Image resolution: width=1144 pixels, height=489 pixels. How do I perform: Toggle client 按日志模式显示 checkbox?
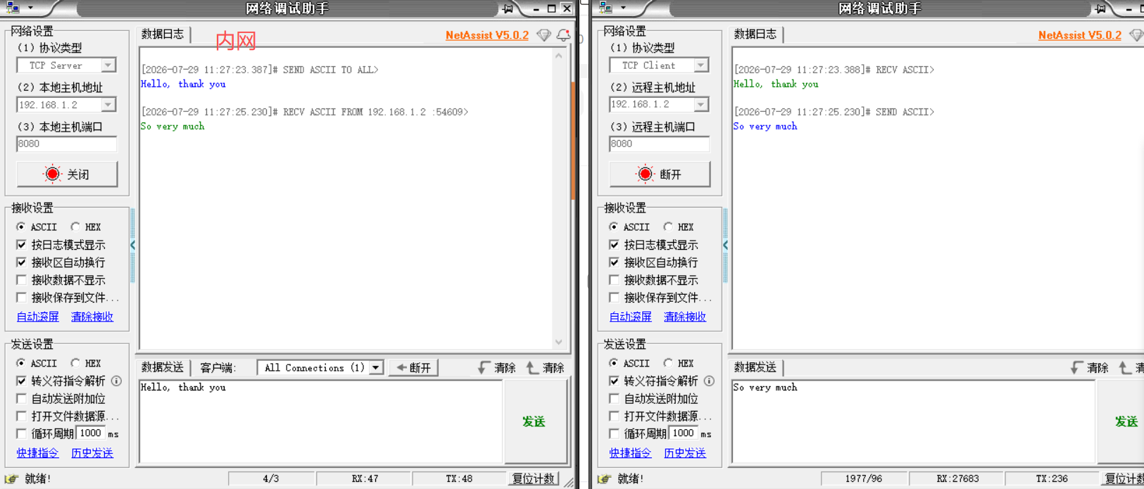(614, 245)
